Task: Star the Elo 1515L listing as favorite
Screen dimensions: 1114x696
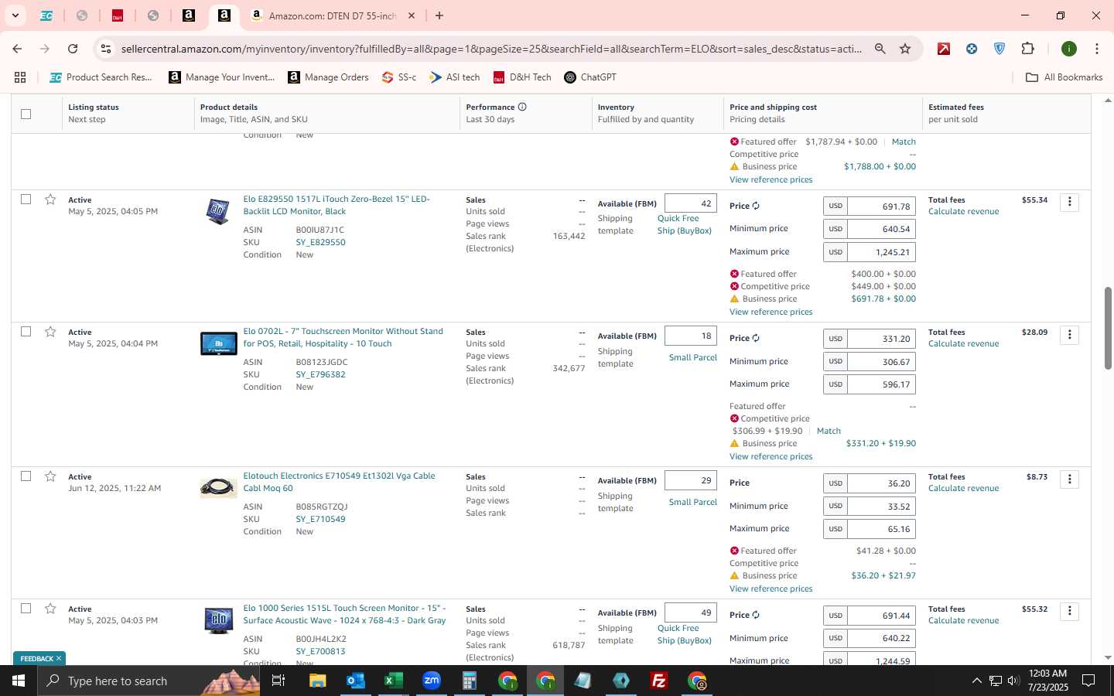Action: [x=50, y=609]
